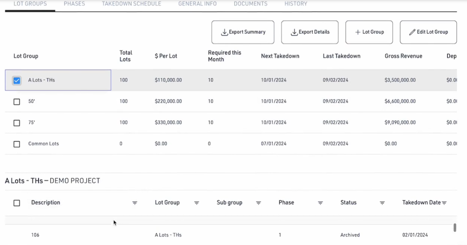Toggle the select-all checkbox beside Description

[17, 203]
